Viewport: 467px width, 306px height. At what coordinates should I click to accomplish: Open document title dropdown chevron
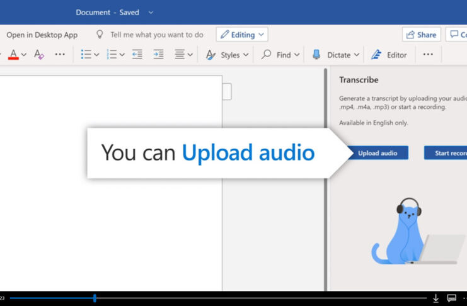tap(151, 13)
